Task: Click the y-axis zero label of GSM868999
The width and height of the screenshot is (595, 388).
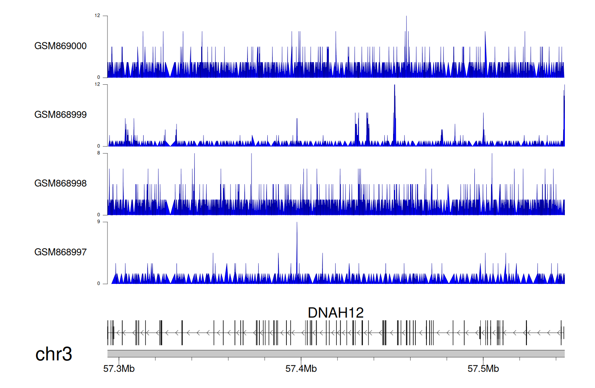Action: (98, 146)
